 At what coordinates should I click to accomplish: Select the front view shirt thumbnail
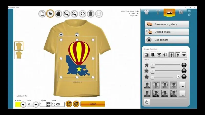(19, 46)
